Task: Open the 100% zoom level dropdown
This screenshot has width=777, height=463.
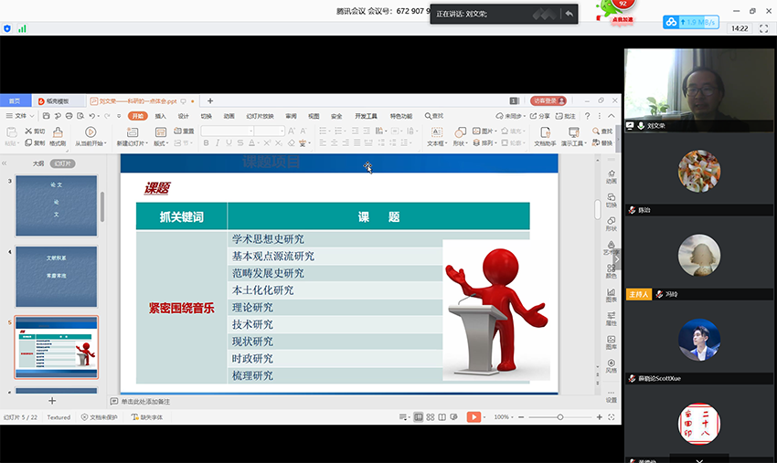Action: click(505, 416)
